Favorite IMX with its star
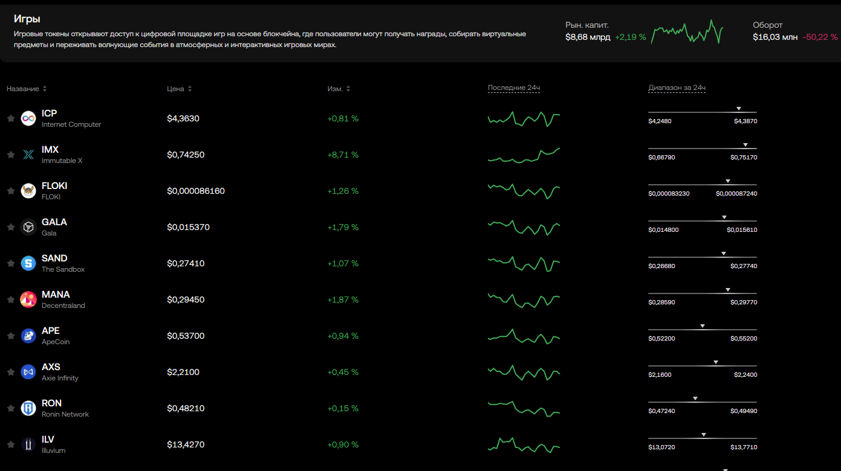The image size is (841, 471). tap(10, 155)
